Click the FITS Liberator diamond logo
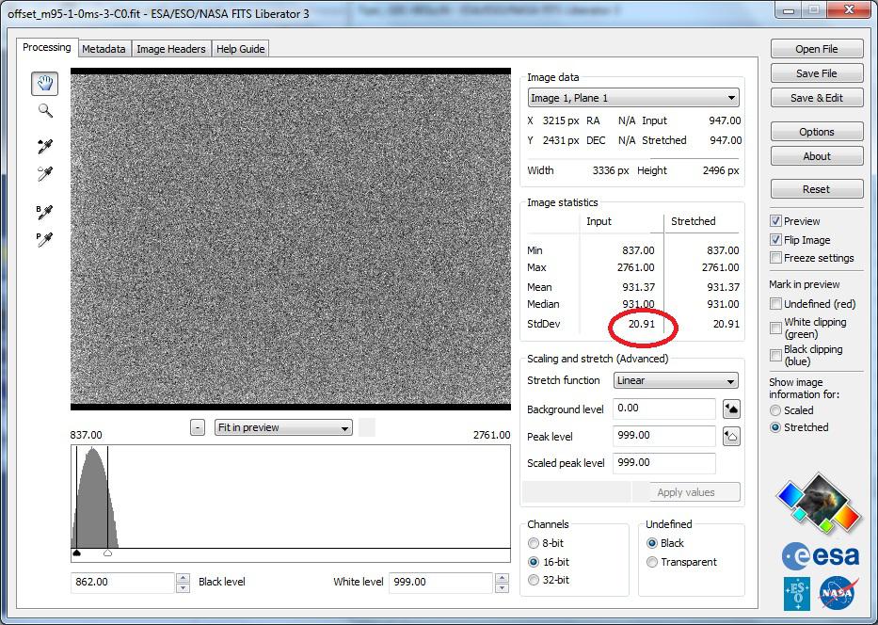Image resolution: width=878 pixels, height=625 pixels. click(818, 503)
